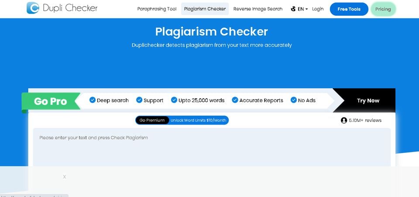Click the Accurate Reports checkmark icon

point(235,100)
